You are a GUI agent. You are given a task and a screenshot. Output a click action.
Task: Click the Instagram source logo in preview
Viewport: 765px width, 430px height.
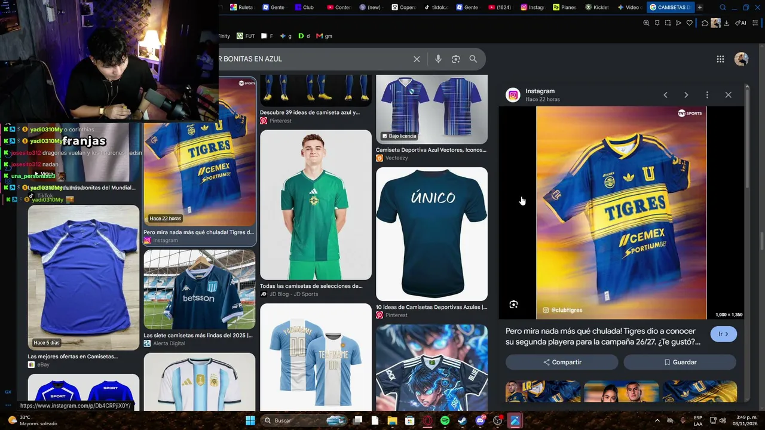click(x=513, y=95)
